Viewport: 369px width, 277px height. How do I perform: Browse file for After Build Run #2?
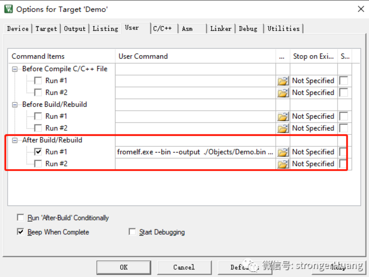(x=283, y=164)
